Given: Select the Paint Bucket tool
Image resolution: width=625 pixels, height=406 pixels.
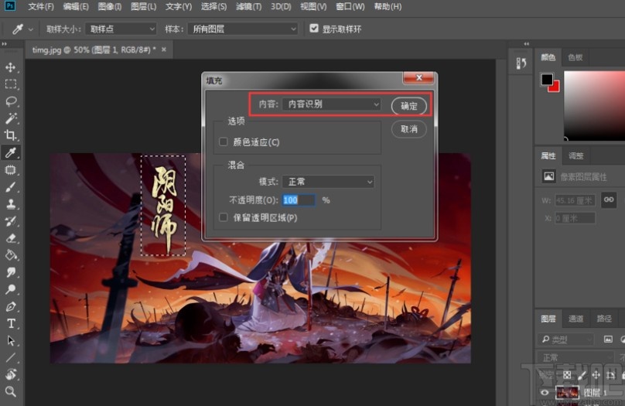Looking at the screenshot, I should coord(11,255).
